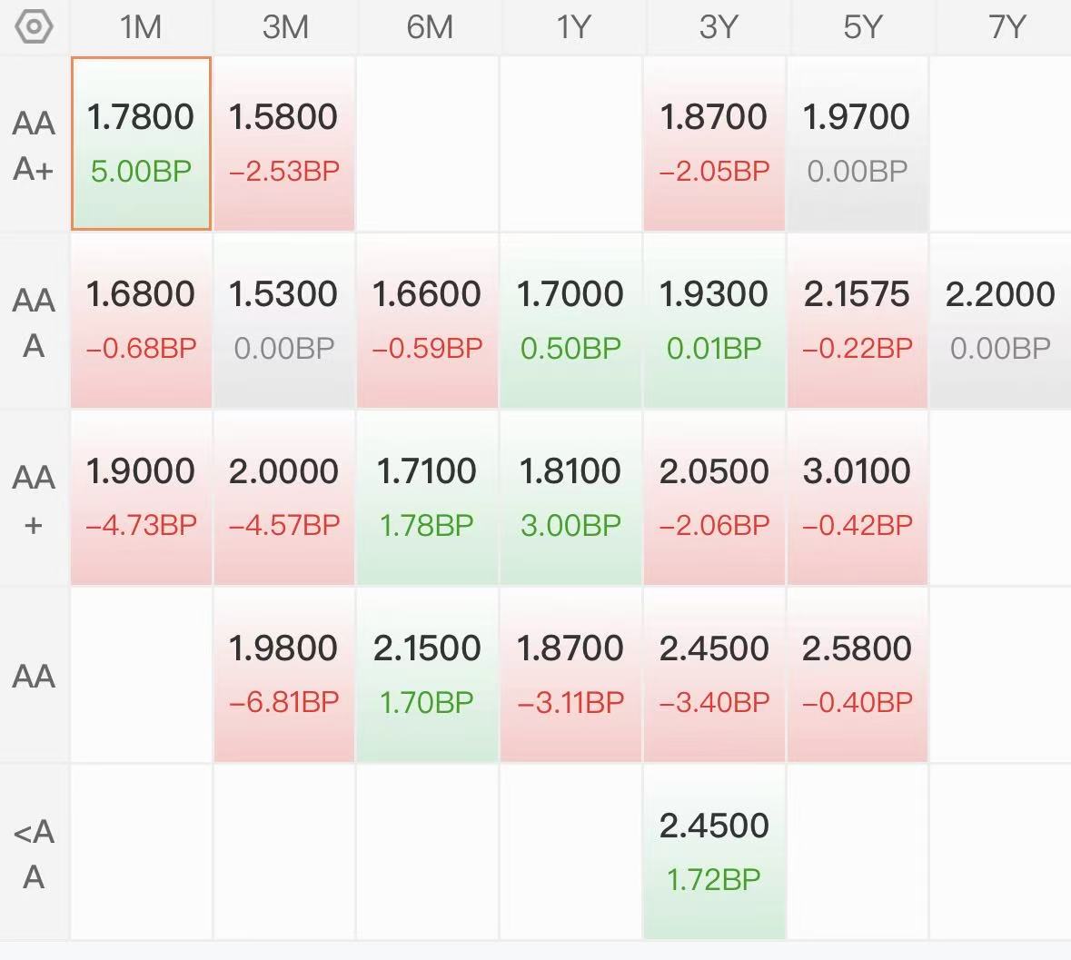The height and width of the screenshot is (960, 1071).
Task: Open AAA+ 5Y cell showing 1.9700
Action: 858,144
